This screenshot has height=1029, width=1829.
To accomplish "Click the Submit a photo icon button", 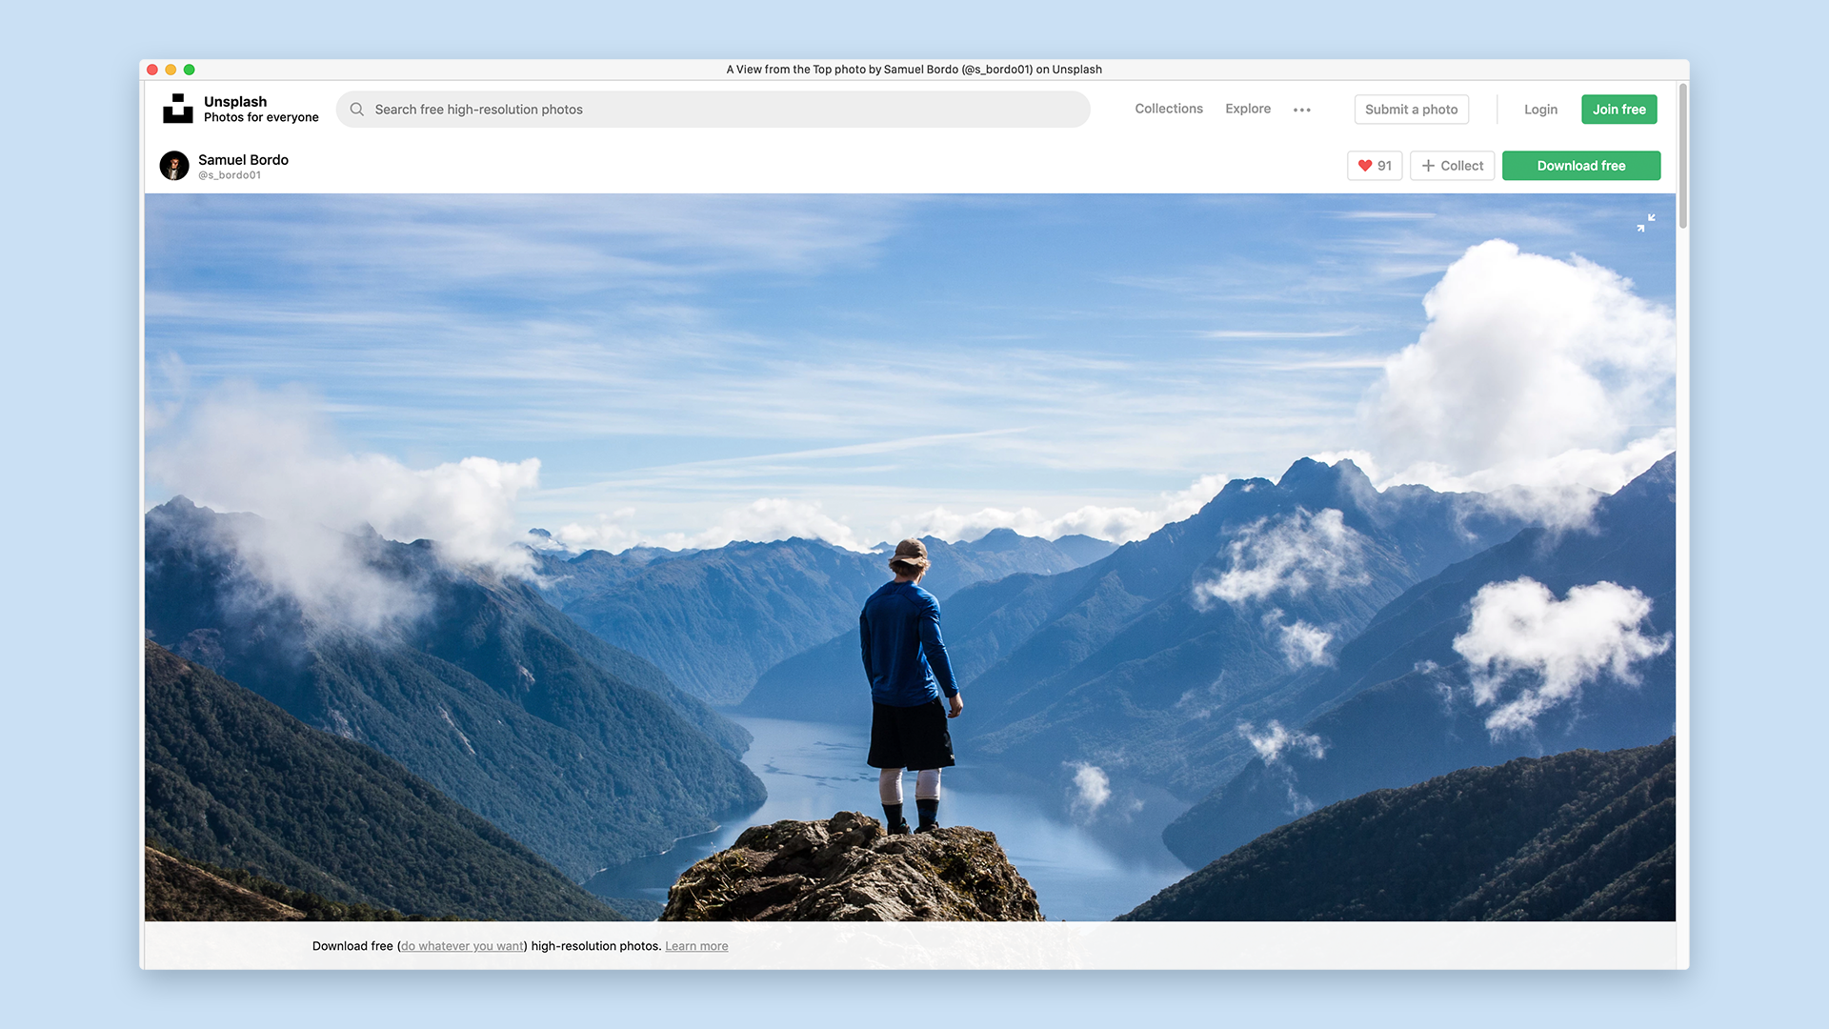I will pos(1411,108).
